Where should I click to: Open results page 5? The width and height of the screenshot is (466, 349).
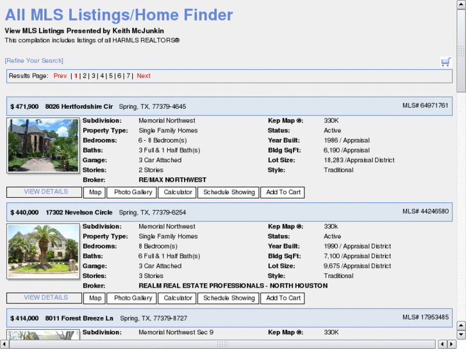pos(110,76)
